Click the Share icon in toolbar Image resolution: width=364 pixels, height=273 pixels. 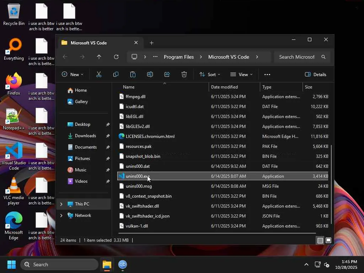(167, 75)
